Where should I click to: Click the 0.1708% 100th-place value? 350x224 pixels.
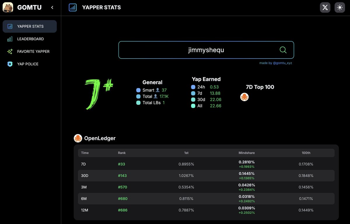(306, 164)
